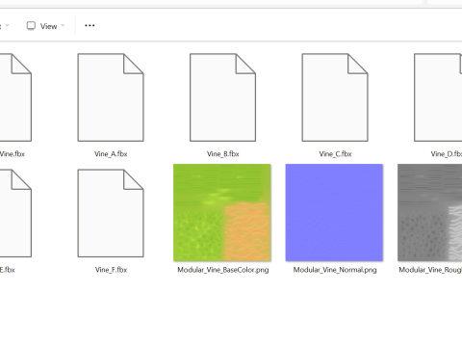The image size is (462, 347).
Task: Select the Vine_D.fbx file icon
Action: click(x=438, y=97)
